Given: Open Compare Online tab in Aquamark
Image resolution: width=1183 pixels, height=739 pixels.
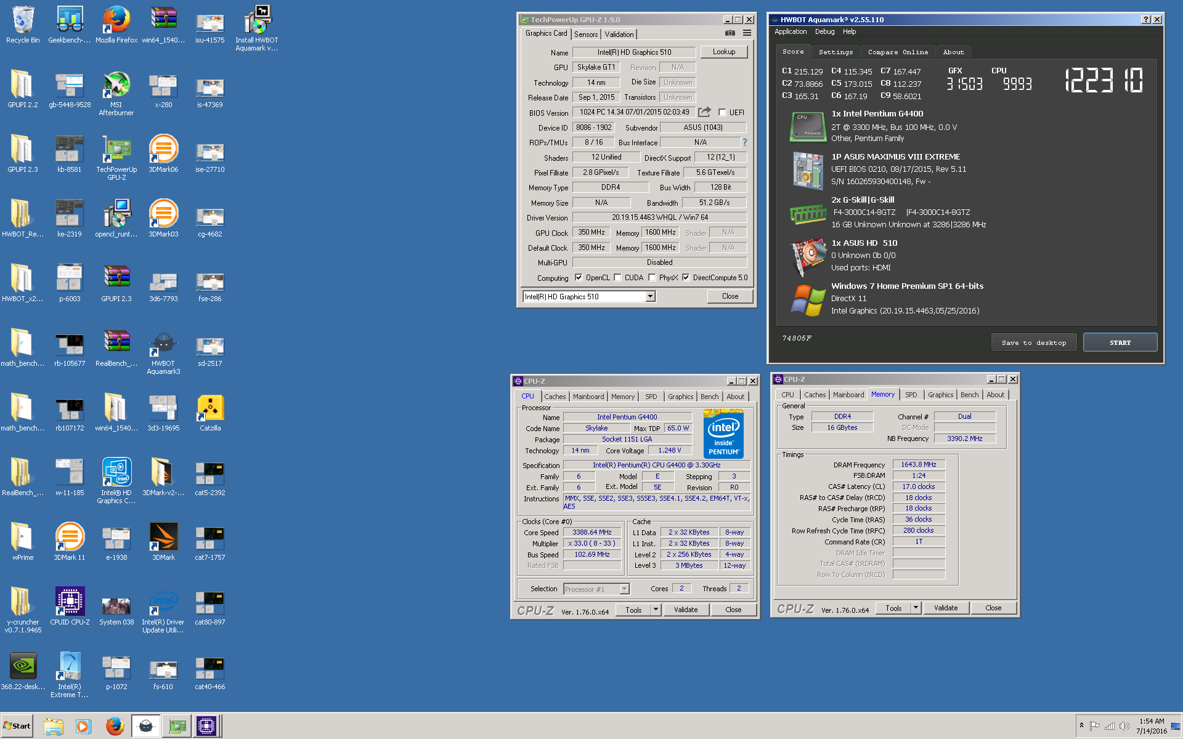Looking at the screenshot, I should [898, 52].
